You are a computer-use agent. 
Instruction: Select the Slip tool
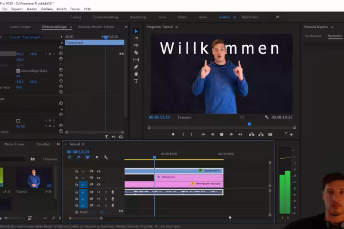136,60
